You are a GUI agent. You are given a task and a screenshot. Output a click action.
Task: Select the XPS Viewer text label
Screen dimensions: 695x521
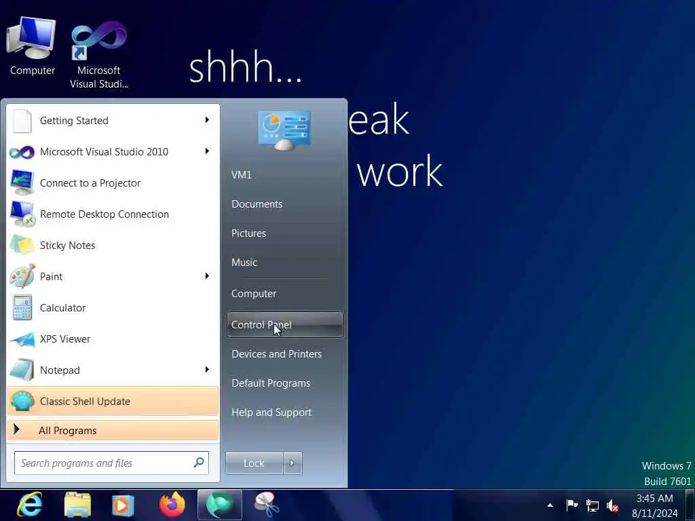(65, 339)
